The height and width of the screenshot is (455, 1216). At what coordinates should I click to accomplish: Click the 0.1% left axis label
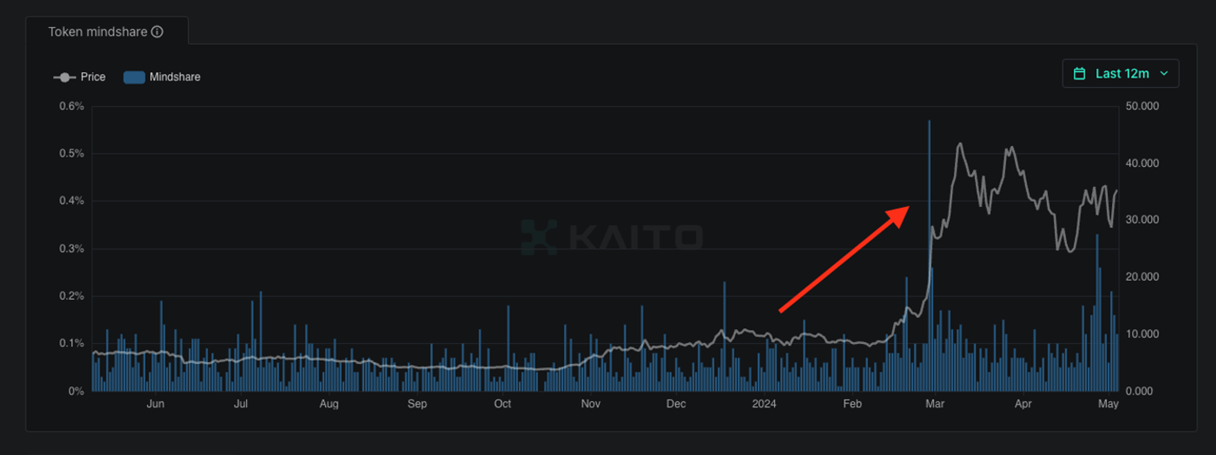click(72, 343)
